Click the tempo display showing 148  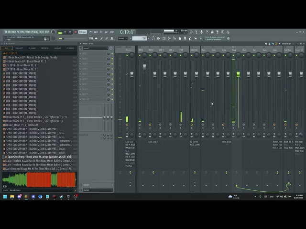pyautogui.click(x=83, y=32)
